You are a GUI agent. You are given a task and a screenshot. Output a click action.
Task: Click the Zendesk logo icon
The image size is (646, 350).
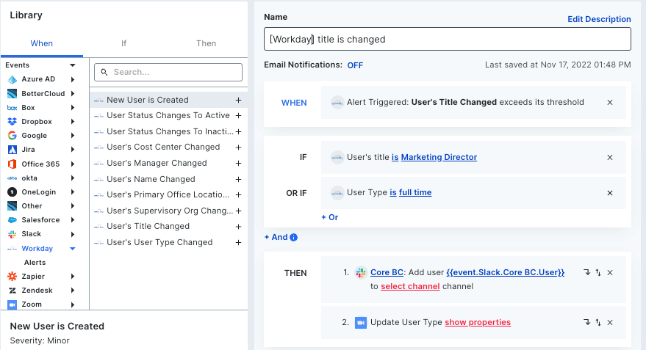(x=12, y=291)
